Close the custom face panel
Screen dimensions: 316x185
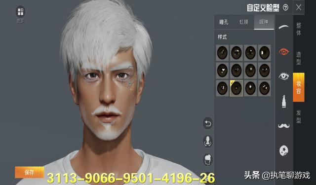[299, 8]
